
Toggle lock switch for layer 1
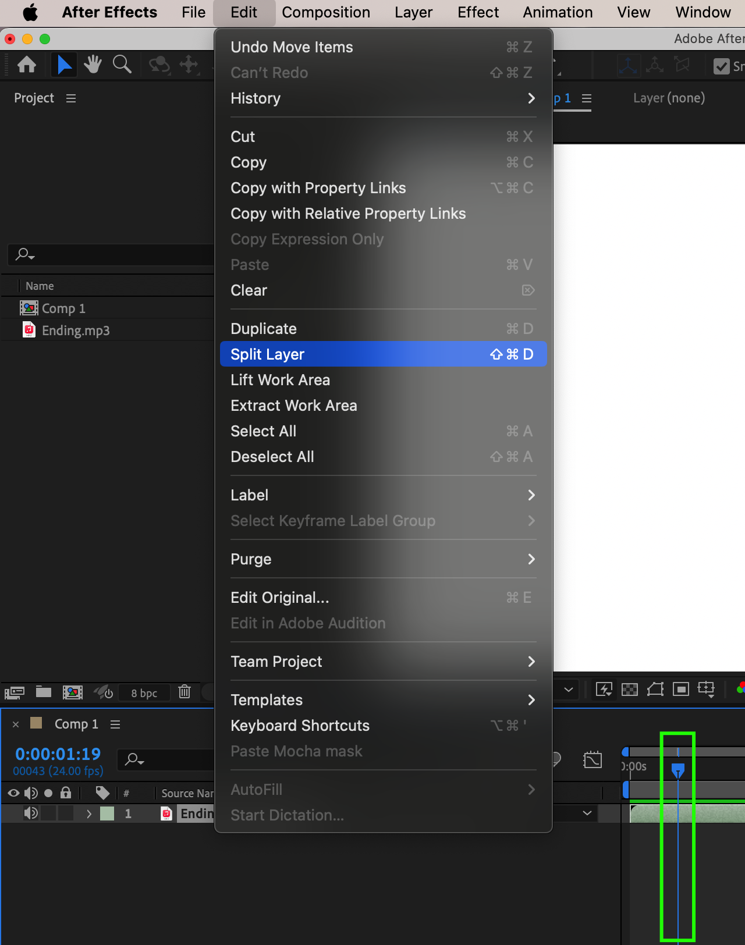coord(66,813)
